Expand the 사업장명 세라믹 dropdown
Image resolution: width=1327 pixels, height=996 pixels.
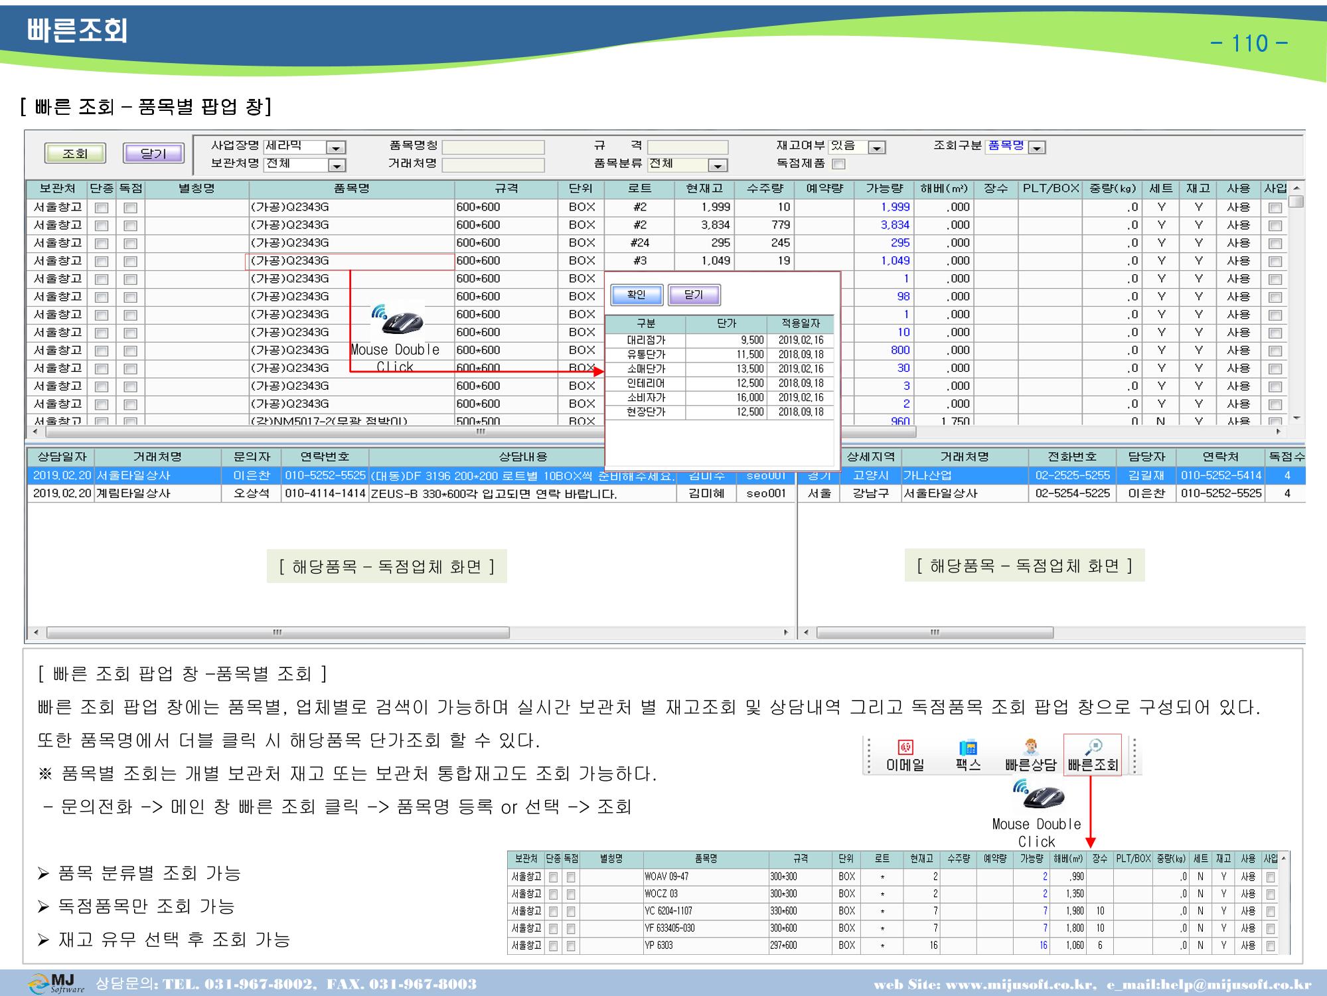click(x=337, y=147)
